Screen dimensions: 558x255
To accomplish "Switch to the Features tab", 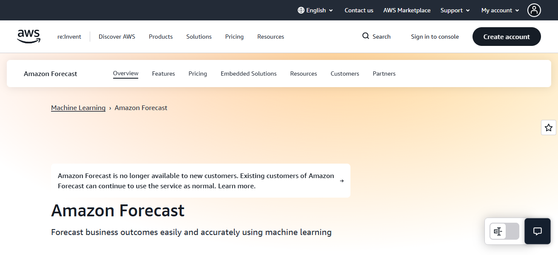I will click(x=163, y=74).
